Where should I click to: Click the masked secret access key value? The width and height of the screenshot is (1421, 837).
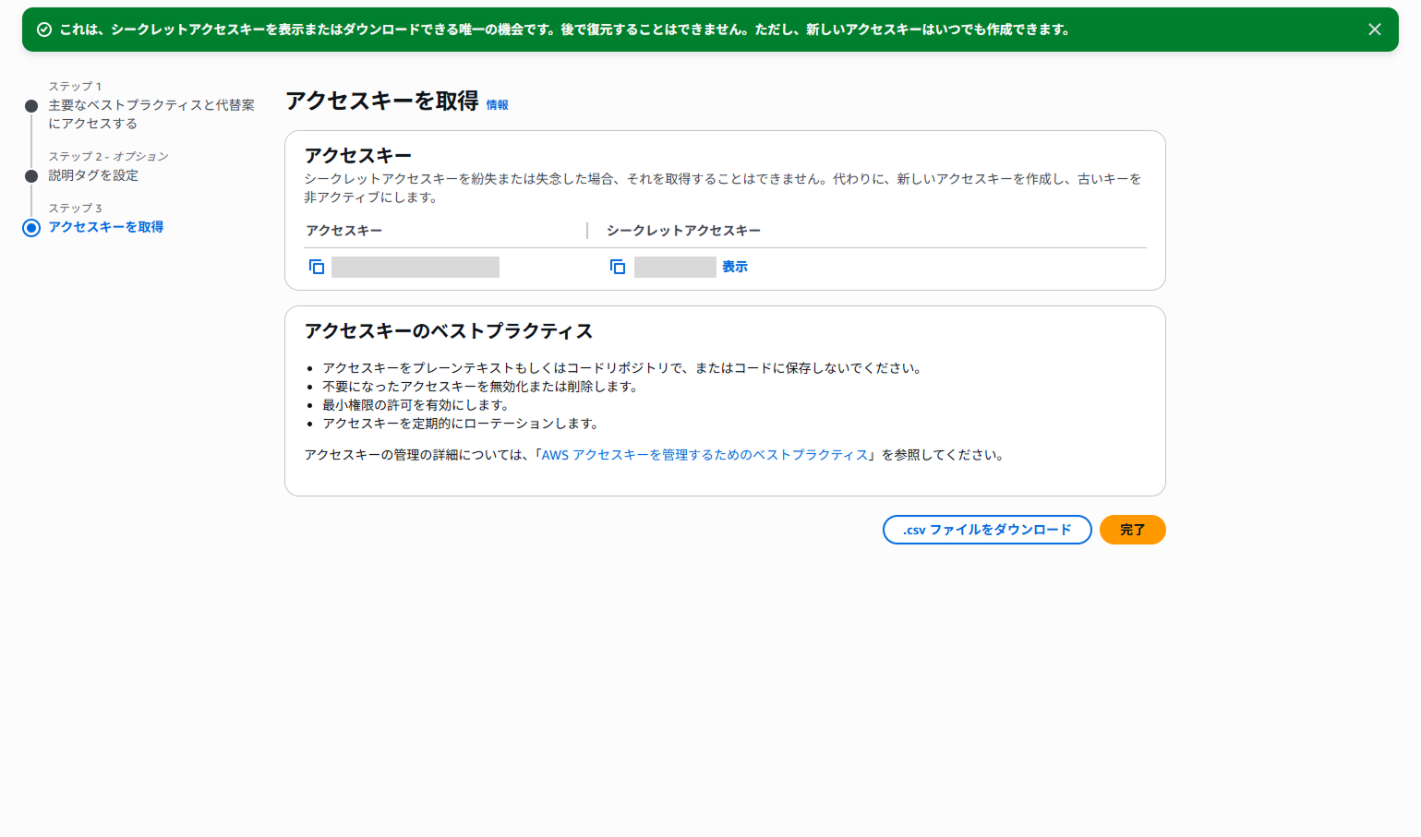(675, 267)
